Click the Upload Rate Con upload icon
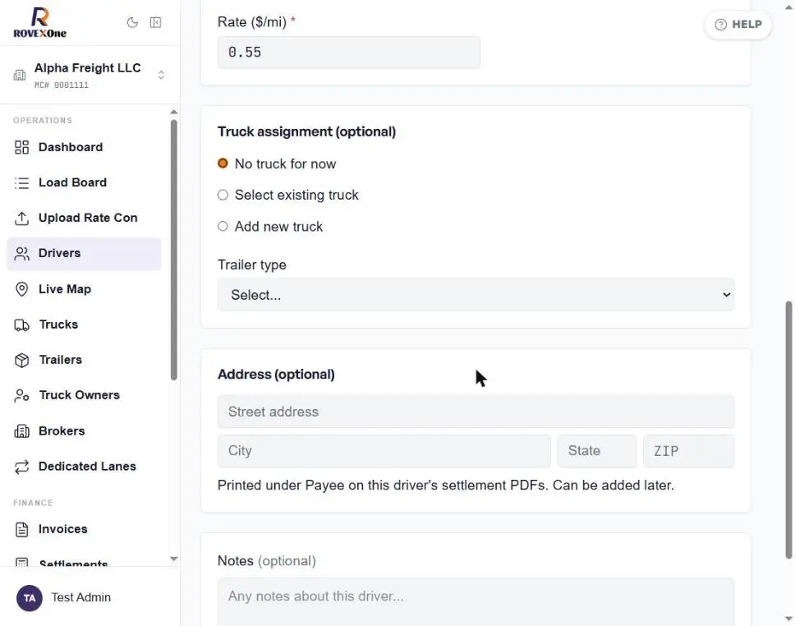The image size is (795, 626). [22, 219]
